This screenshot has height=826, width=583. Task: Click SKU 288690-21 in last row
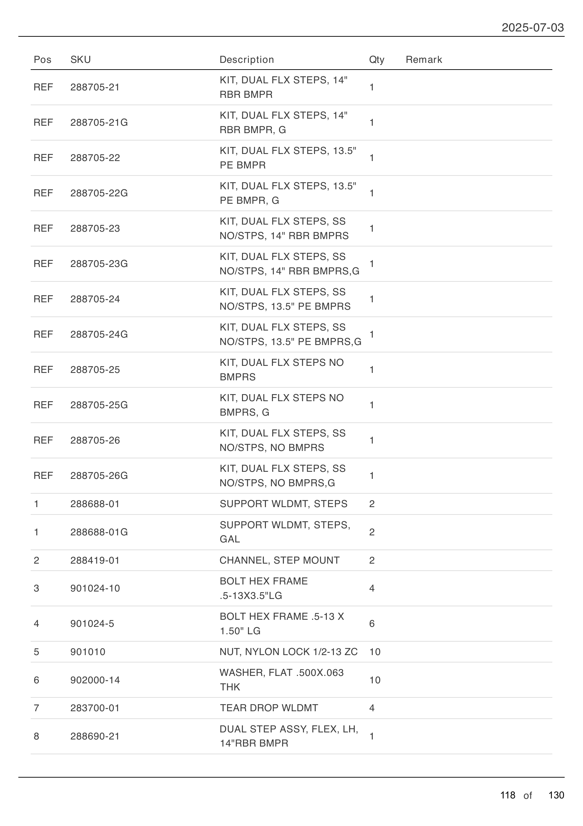coord(95,736)
